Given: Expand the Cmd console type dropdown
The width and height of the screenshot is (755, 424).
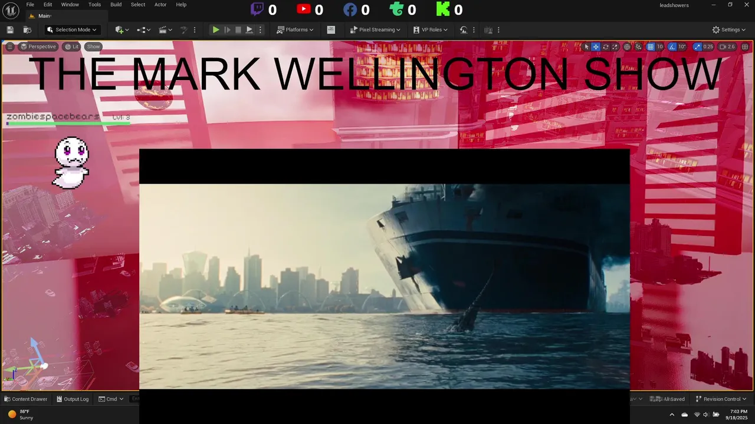Looking at the screenshot, I should [x=111, y=399].
